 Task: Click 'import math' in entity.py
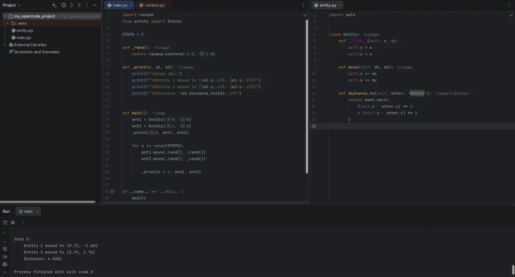pyautogui.click(x=342, y=15)
